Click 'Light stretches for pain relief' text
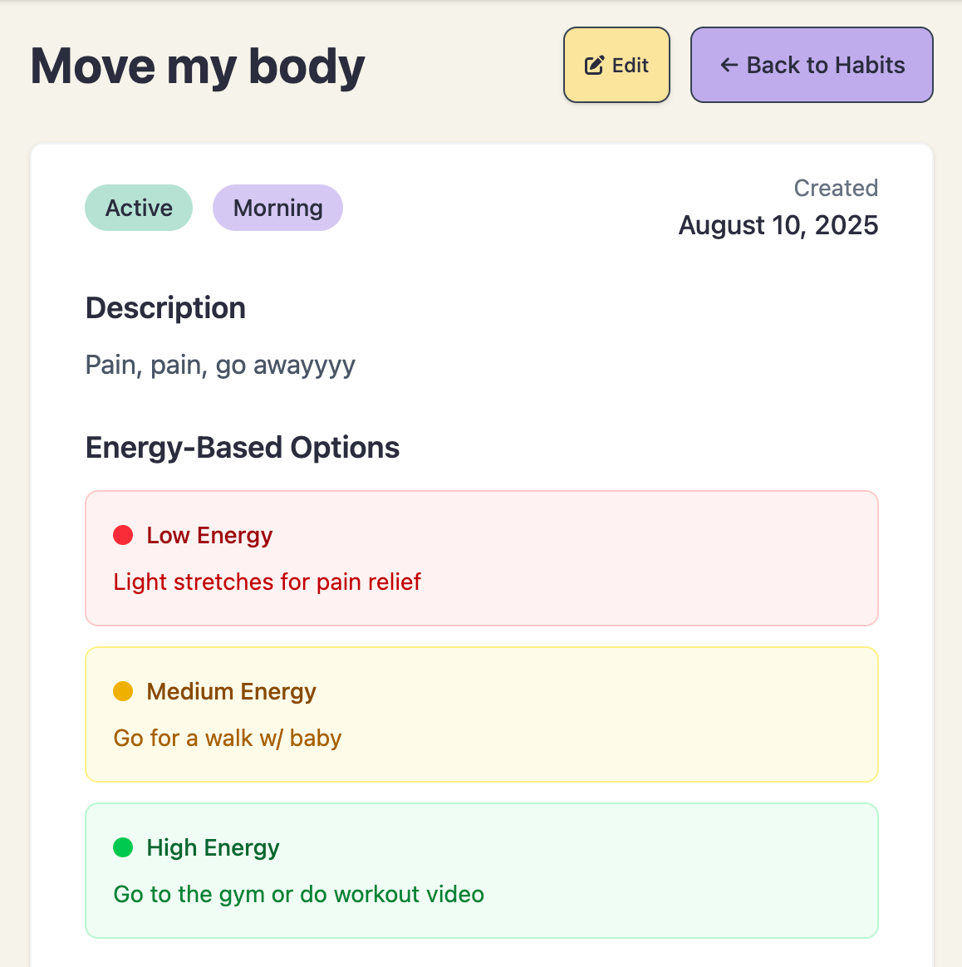Screen dimensions: 962x967 [x=267, y=582]
